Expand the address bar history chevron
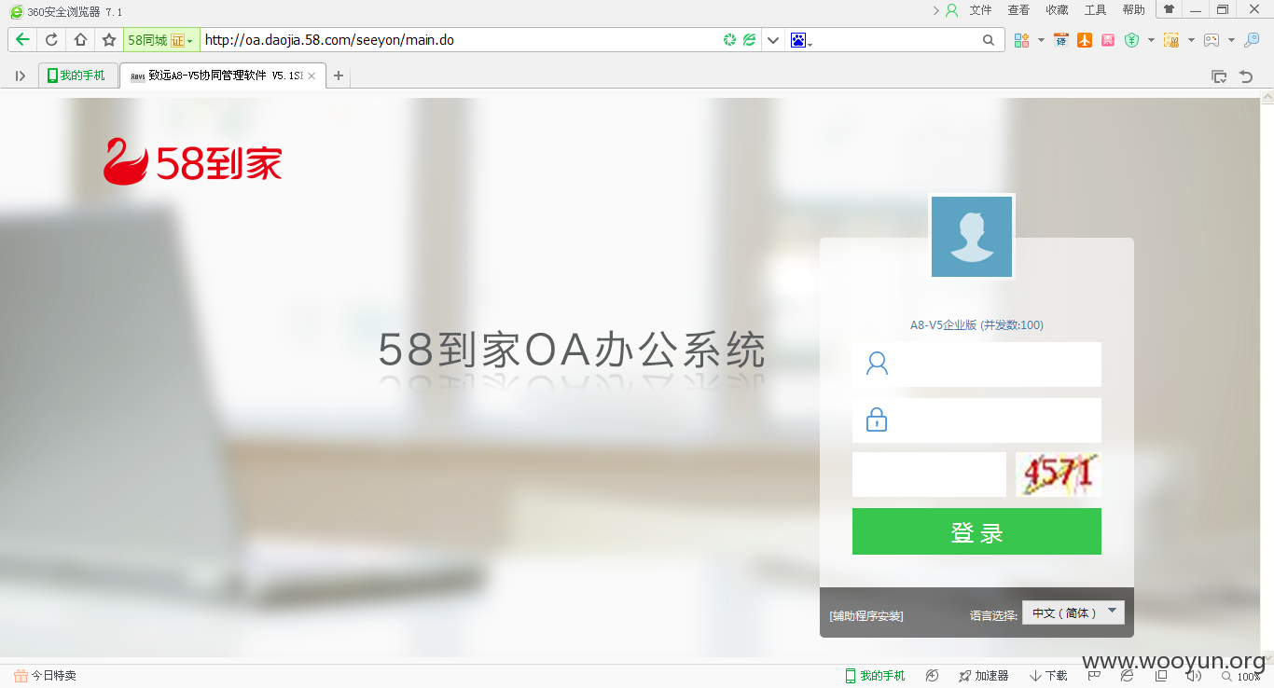Image resolution: width=1274 pixels, height=688 pixels. point(773,40)
